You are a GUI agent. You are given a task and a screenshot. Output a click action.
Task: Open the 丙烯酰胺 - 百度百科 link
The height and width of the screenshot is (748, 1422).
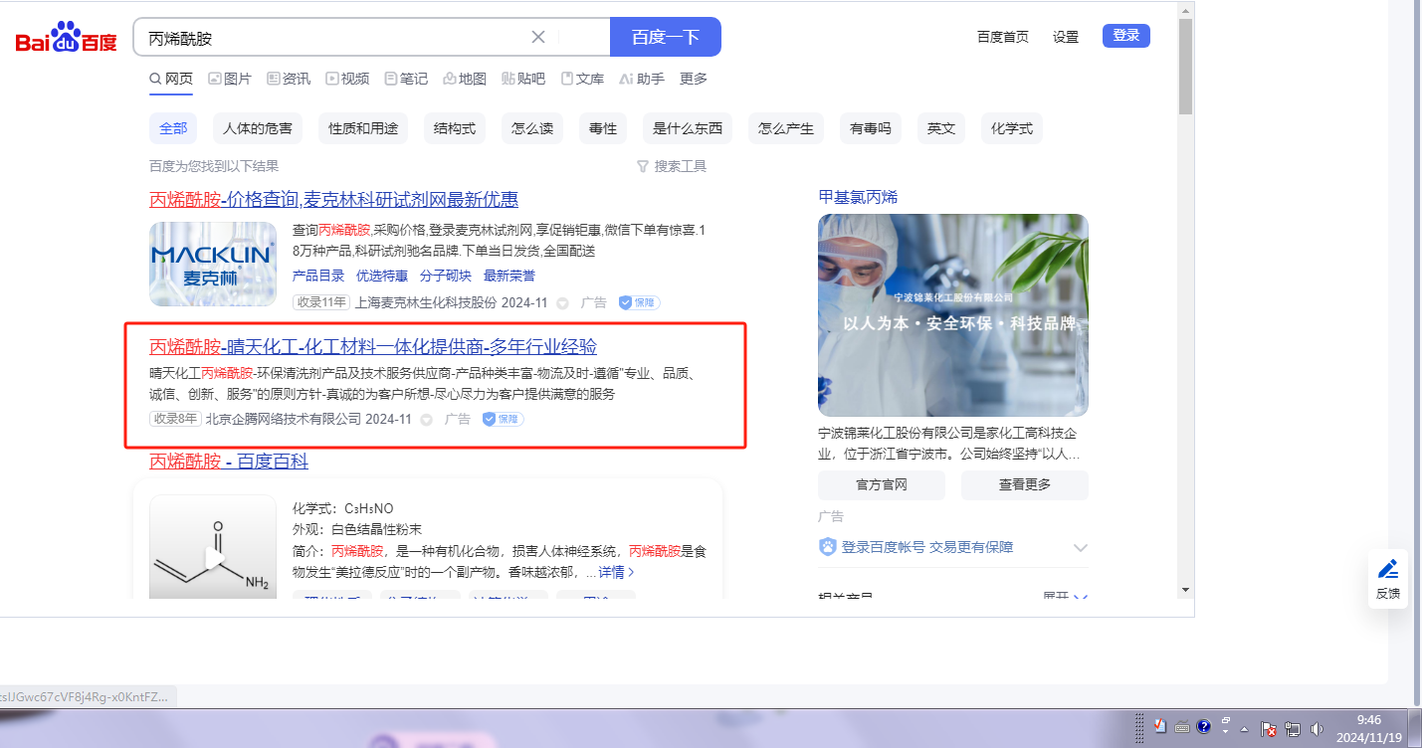click(x=229, y=462)
